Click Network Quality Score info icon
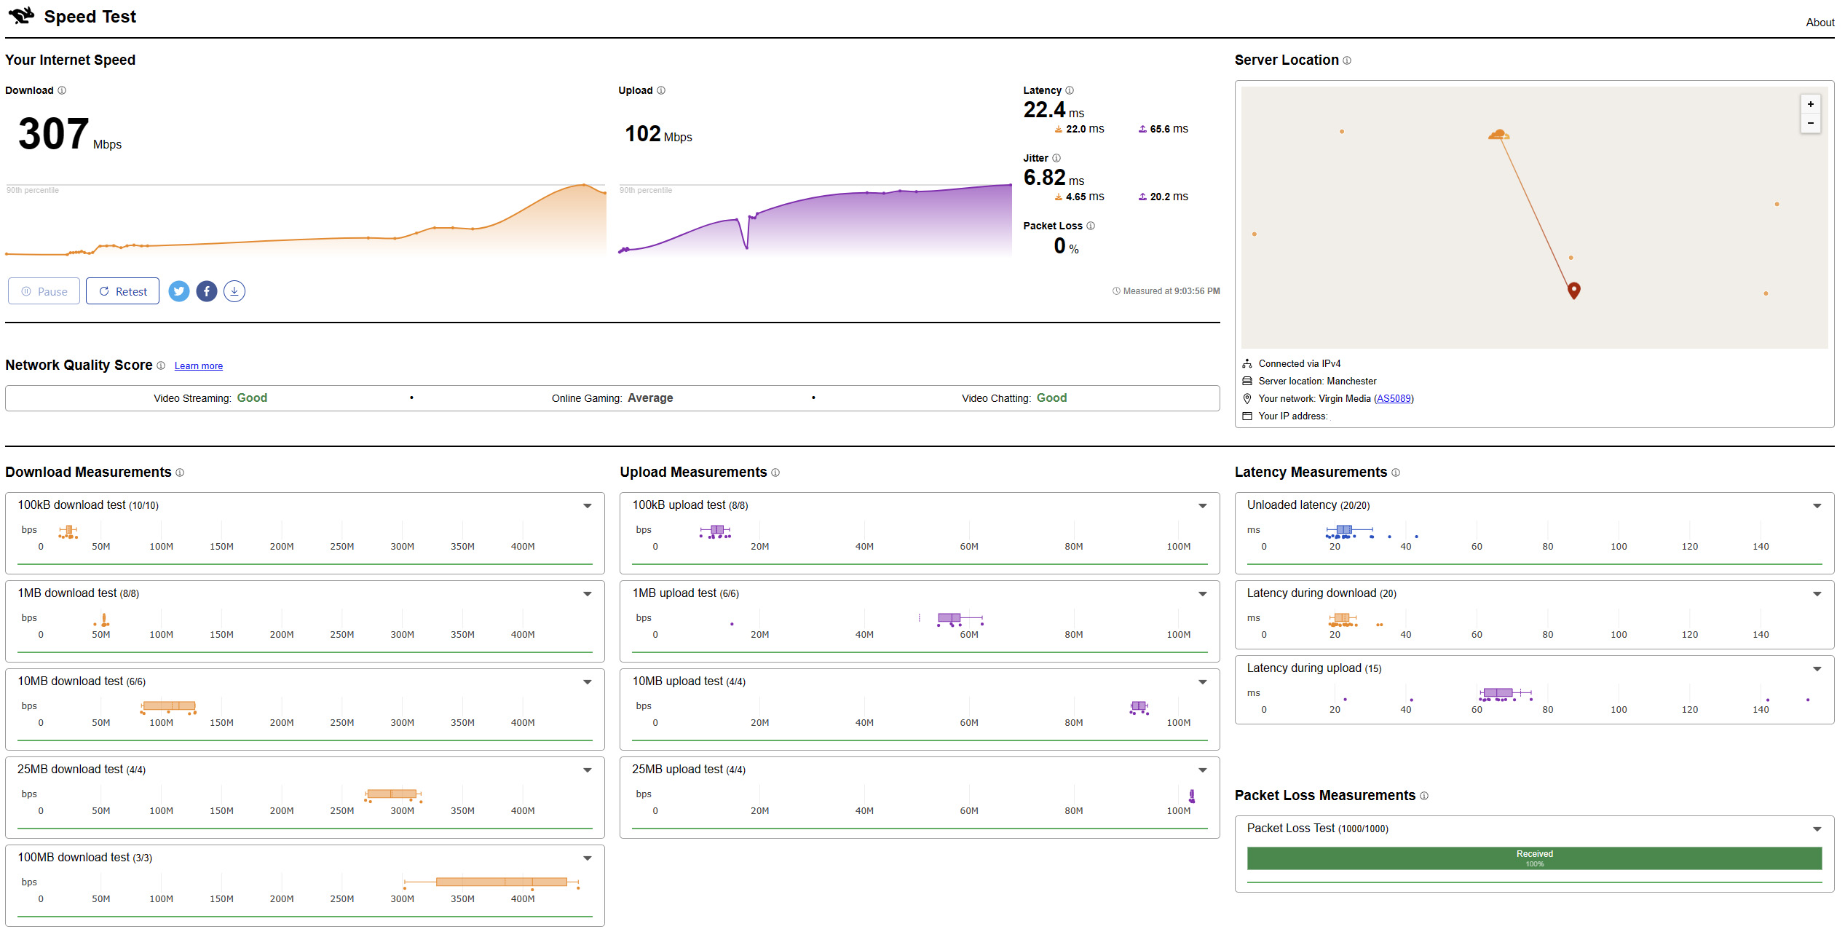The height and width of the screenshot is (929, 1845). [161, 365]
